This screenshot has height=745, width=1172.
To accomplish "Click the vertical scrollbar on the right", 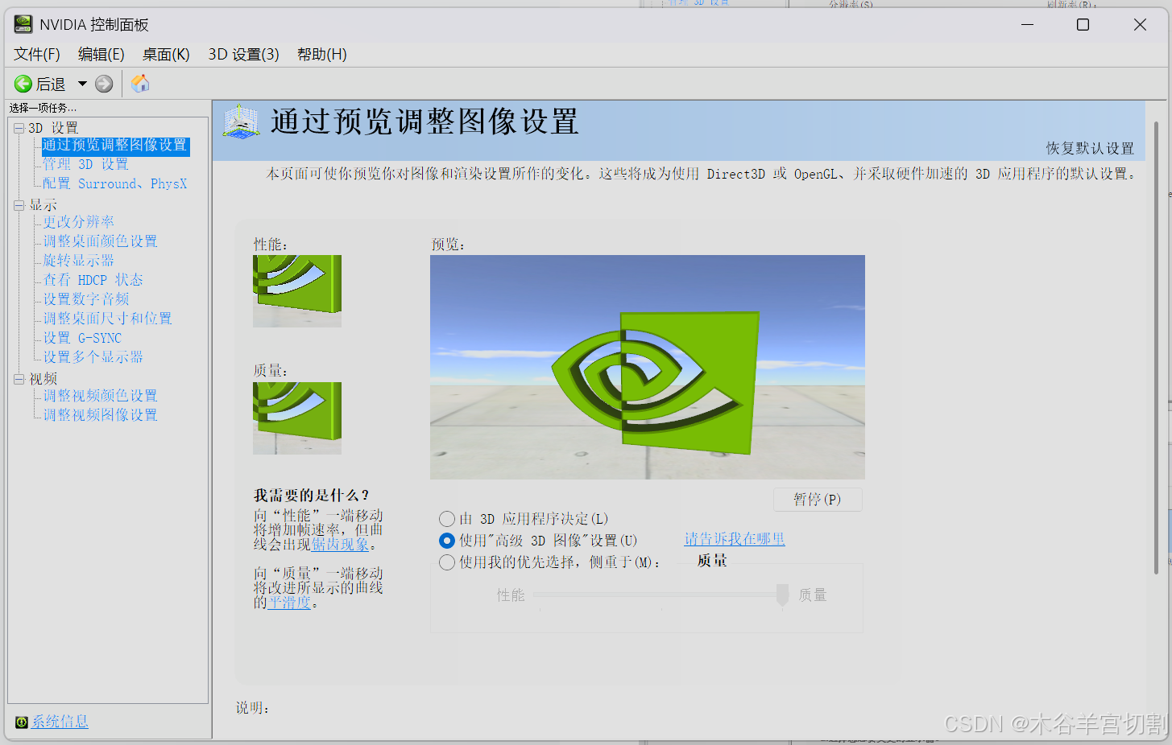I will [x=1157, y=346].
